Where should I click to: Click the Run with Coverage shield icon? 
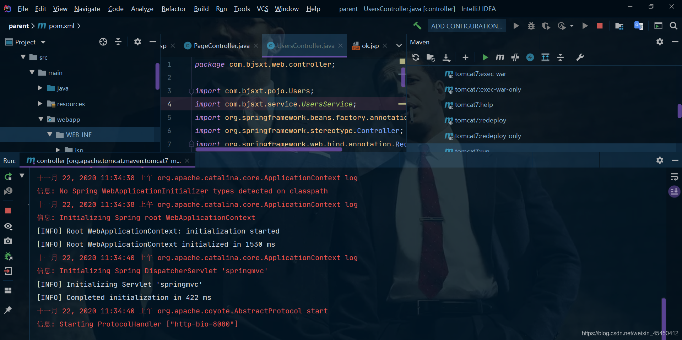[x=546, y=26]
